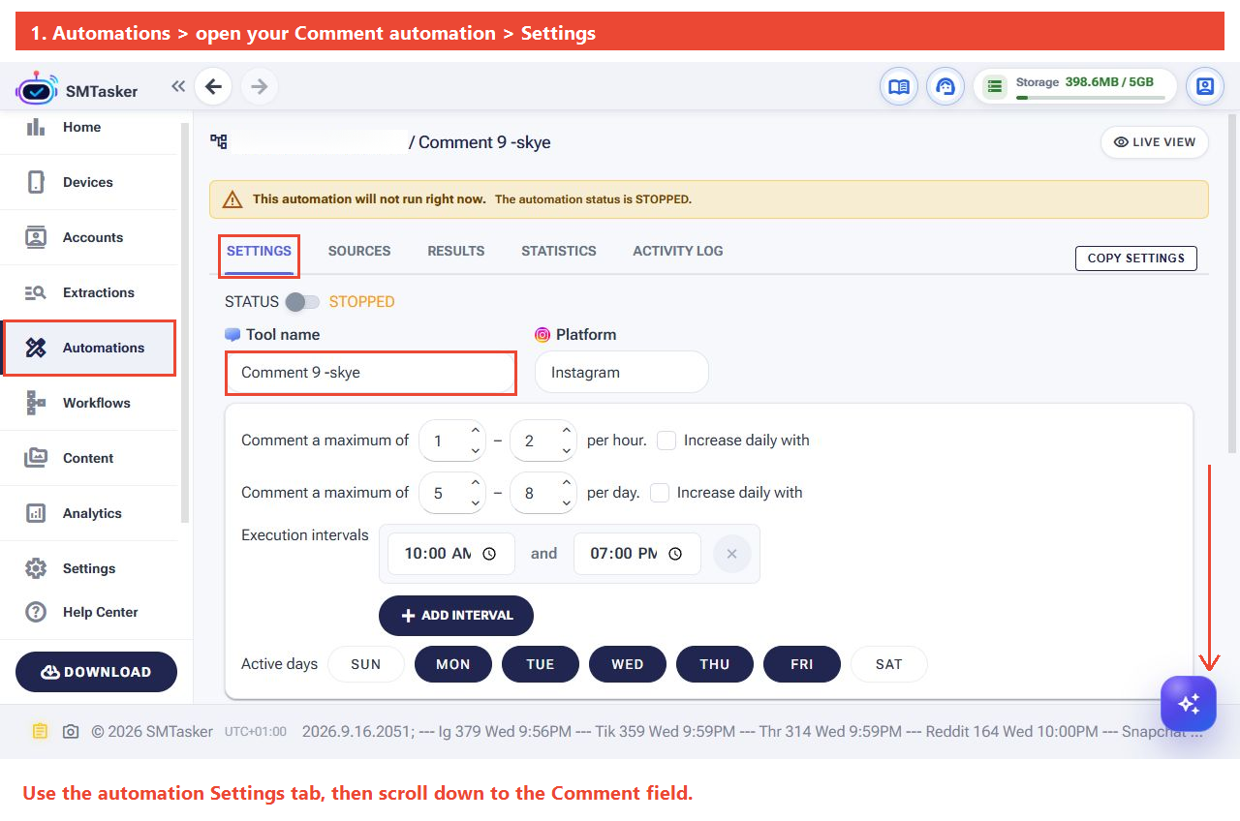
Task: Open clock picker for 10:00 AM time
Action: 489,554
